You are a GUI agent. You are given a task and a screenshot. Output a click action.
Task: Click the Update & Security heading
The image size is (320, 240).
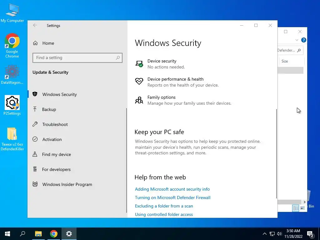click(x=50, y=72)
